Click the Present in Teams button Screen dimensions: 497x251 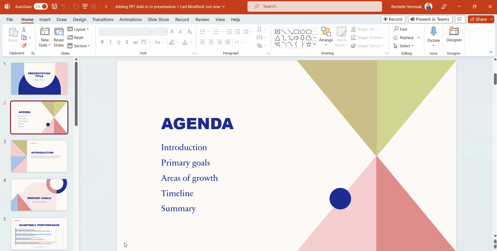coord(430,19)
